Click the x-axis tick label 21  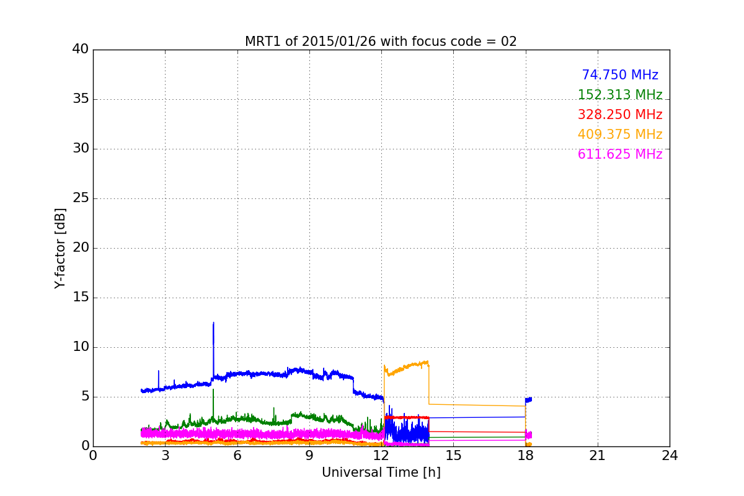pos(598,456)
